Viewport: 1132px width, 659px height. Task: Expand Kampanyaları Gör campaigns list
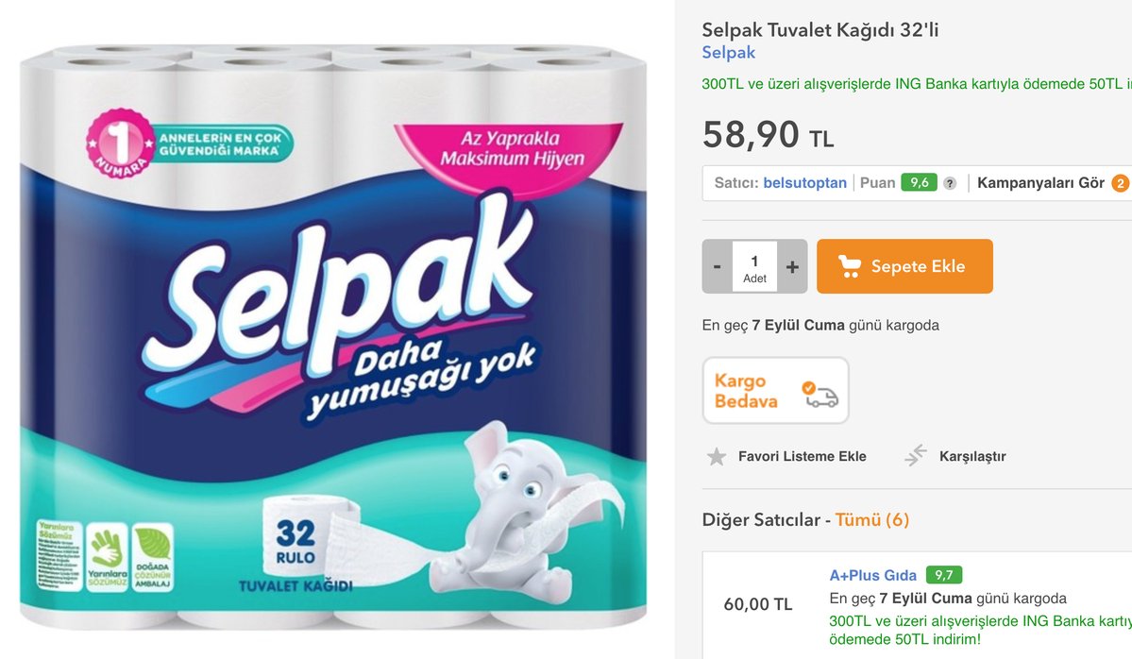coord(1039,183)
